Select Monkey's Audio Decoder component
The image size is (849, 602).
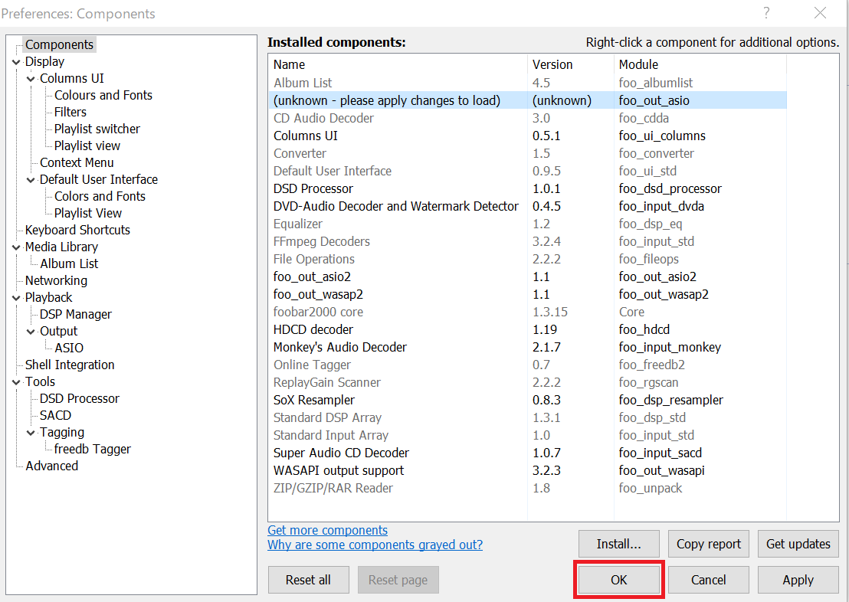pyautogui.click(x=528, y=347)
